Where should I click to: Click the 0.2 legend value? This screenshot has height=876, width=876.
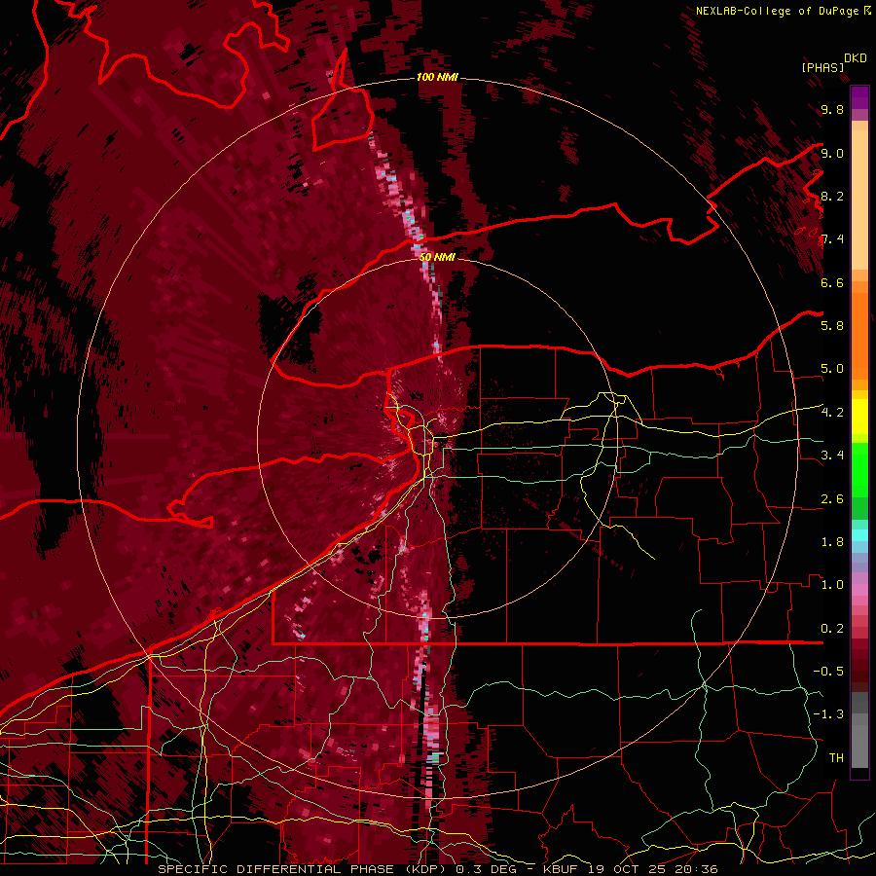(832, 629)
